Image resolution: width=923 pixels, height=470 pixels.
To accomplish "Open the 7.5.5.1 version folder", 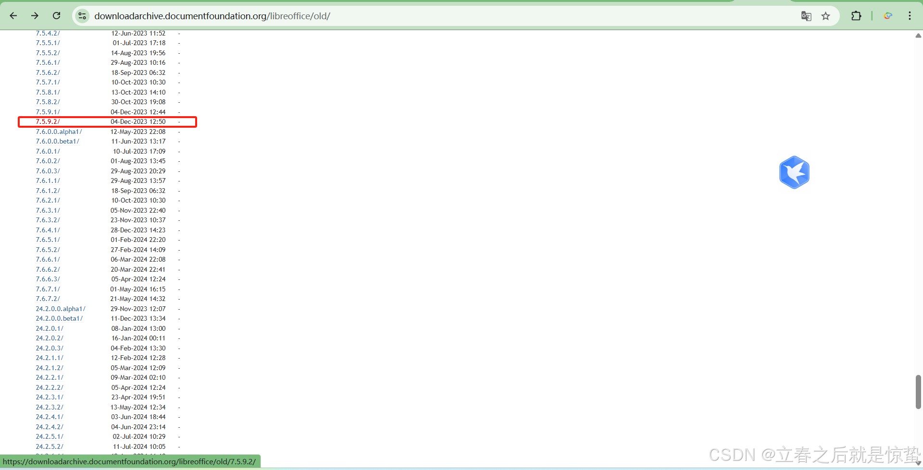I will [48, 43].
